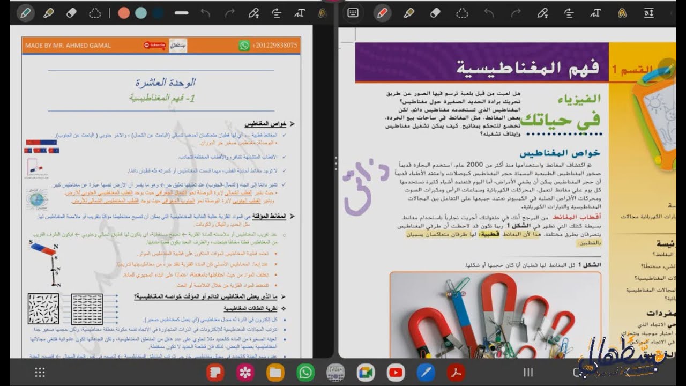Open pen thickness setting in left window

182,13
